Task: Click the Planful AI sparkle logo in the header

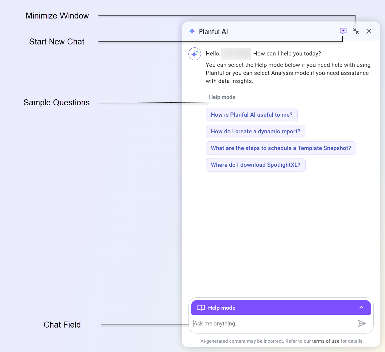Action: pos(192,31)
